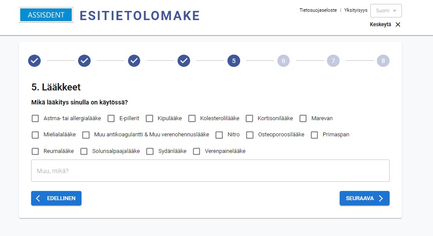Click the Keskeytä text
The height and width of the screenshot is (236, 433).
[380, 24]
